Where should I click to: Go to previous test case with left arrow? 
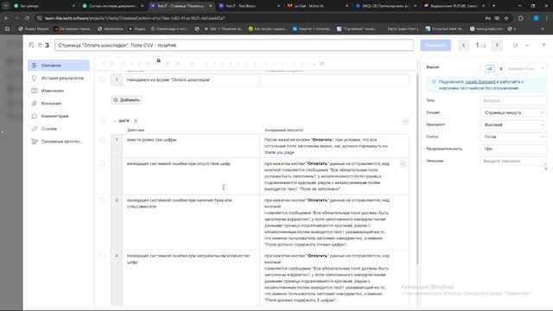464,45
